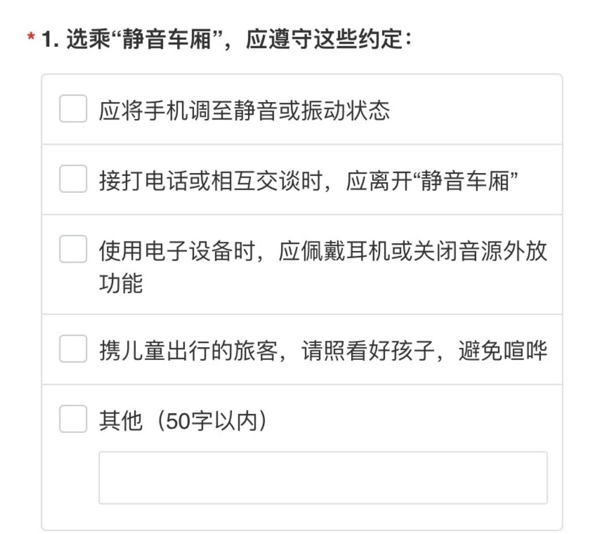Click the question title 选乘“静音车厢”
591x534 pixels.
click(x=142, y=40)
